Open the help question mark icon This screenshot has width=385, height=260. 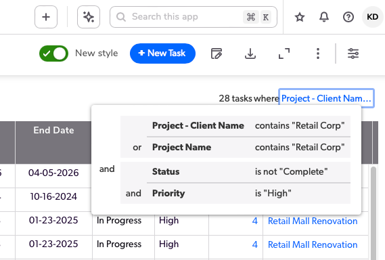tap(348, 17)
